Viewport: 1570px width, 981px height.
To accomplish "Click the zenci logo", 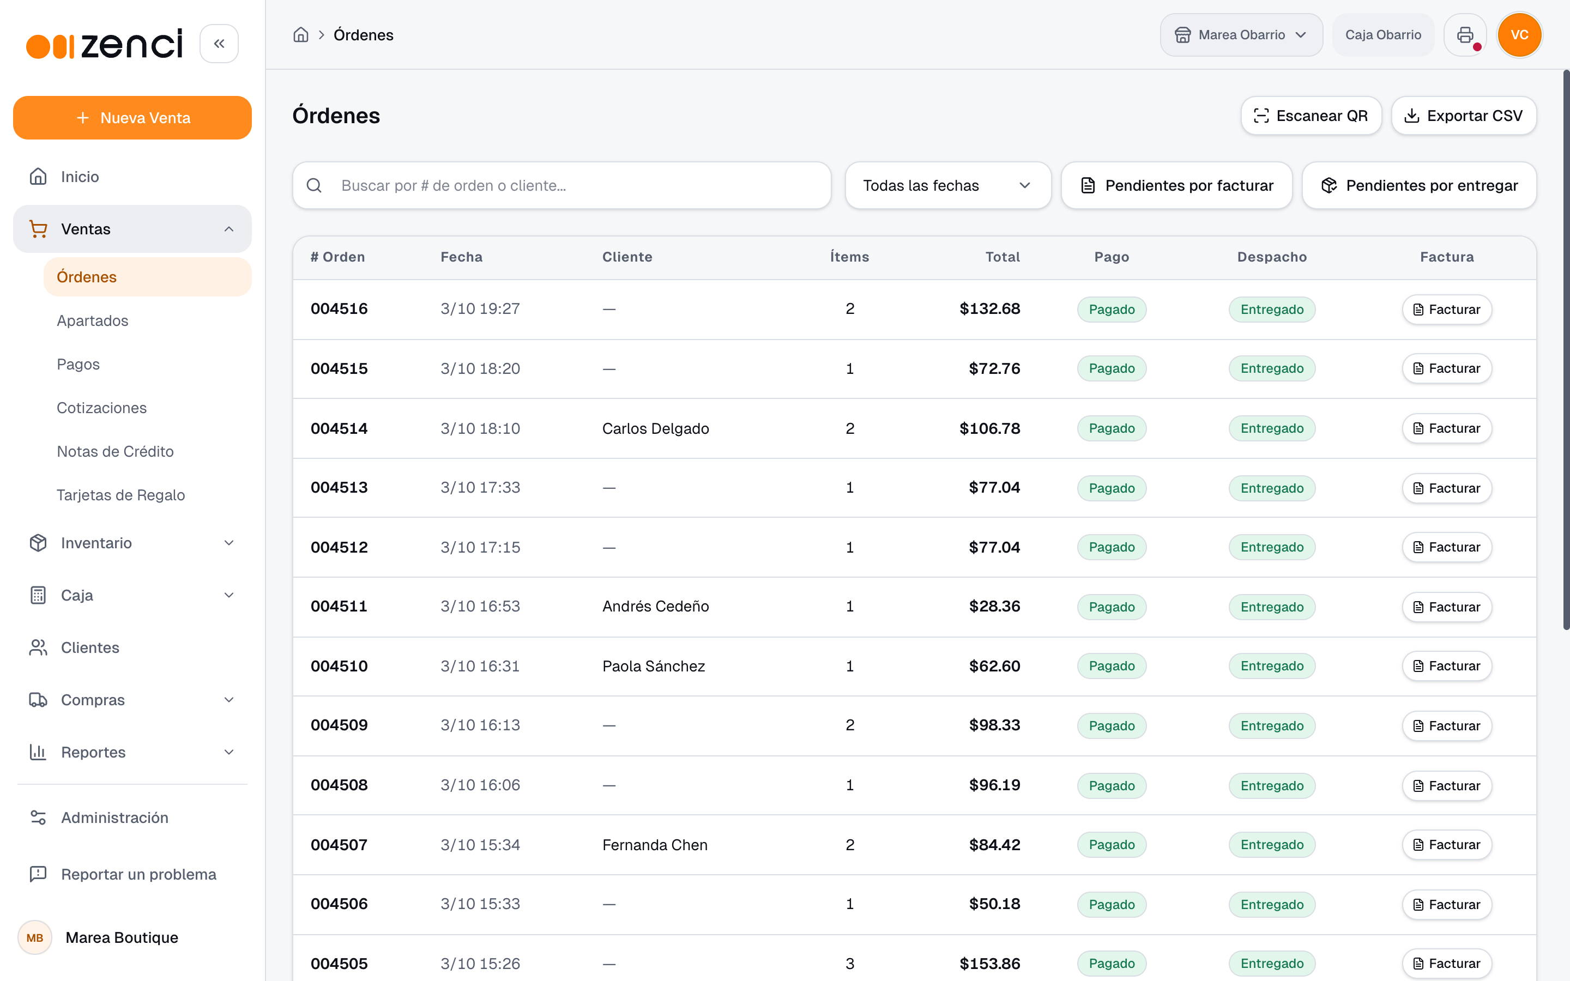I will (x=105, y=44).
